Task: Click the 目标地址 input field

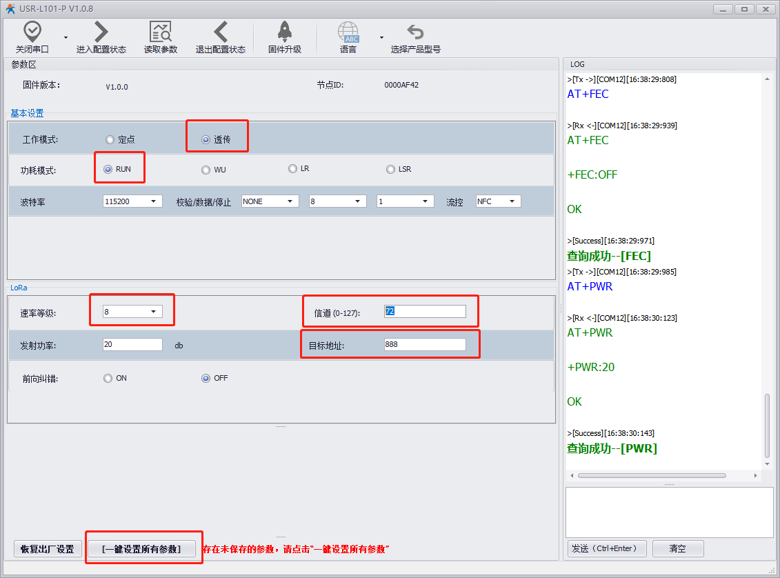Action: (x=424, y=345)
